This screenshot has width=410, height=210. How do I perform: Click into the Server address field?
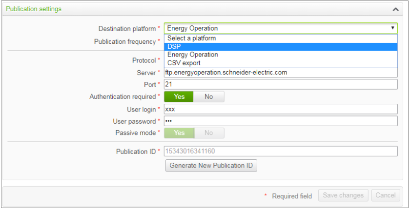tap(281, 73)
